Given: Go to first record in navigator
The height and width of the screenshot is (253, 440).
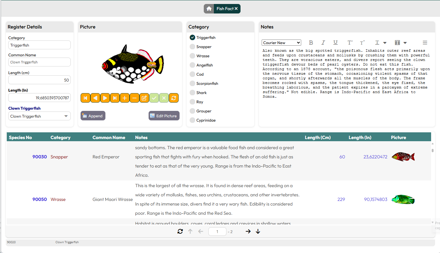Looking at the screenshot, I should tap(85, 98).
